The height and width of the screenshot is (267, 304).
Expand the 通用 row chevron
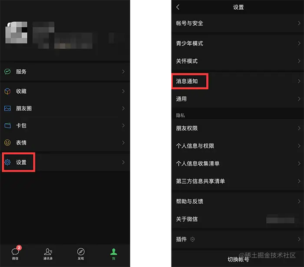[x=299, y=99]
